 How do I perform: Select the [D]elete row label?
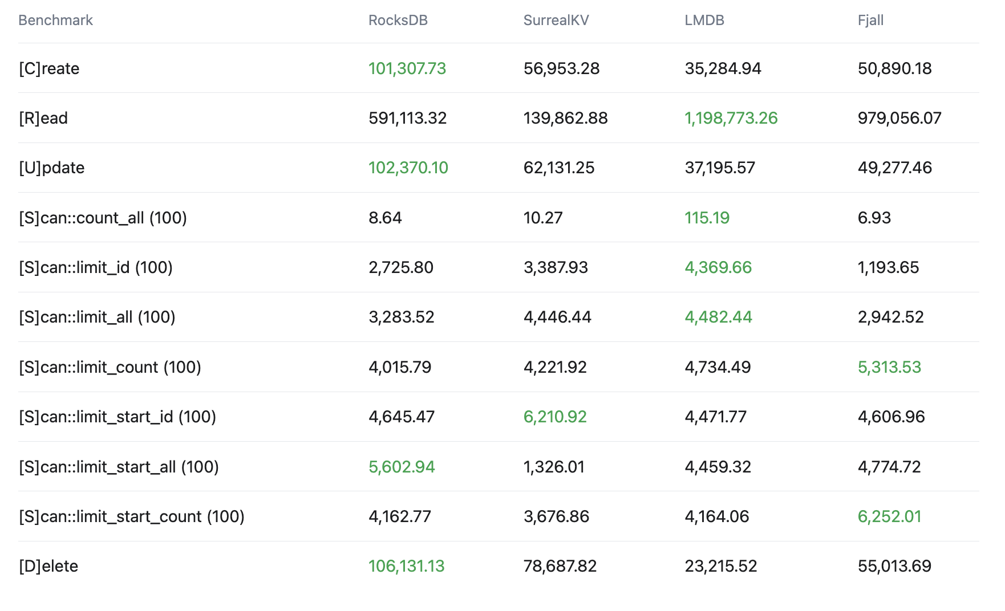pos(48,566)
